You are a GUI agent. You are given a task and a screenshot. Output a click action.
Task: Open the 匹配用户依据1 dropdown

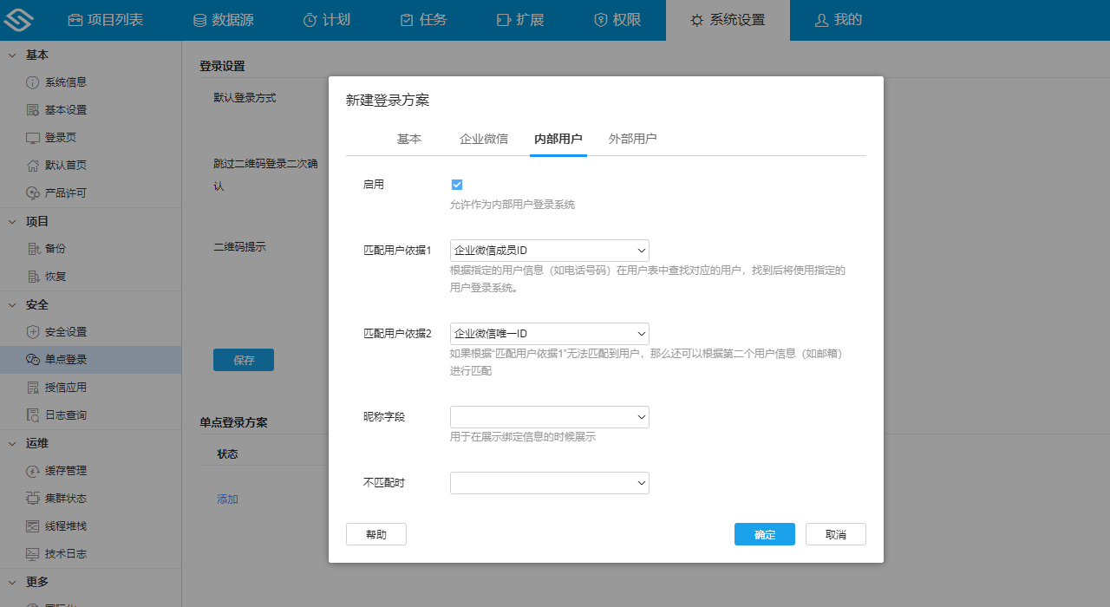pyautogui.click(x=549, y=250)
